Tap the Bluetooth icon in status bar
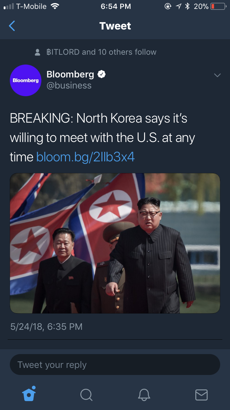Viewport: 230px width, 410px height. coord(187,6)
